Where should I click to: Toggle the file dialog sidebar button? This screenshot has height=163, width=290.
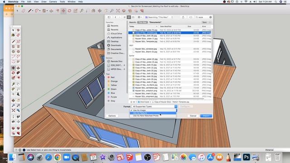pyautogui.click(x=109, y=17)
